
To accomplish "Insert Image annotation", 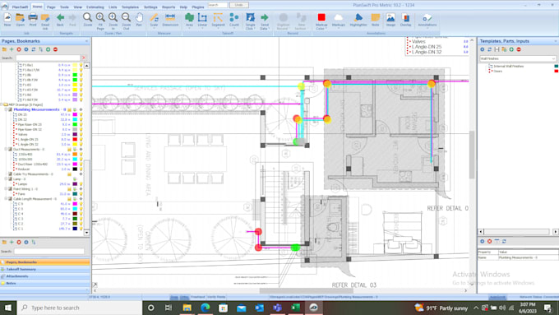I will [390, 20].
